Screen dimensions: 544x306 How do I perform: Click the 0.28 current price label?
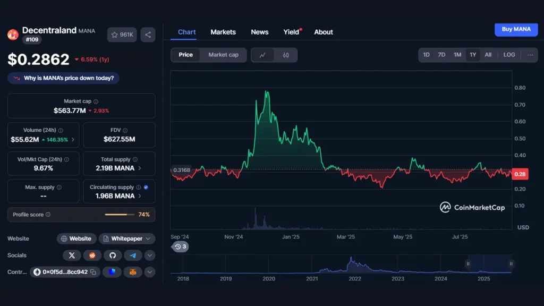tap(520, 174)
